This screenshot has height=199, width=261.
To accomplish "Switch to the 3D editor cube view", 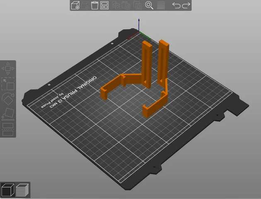I will tap(7, 190).
